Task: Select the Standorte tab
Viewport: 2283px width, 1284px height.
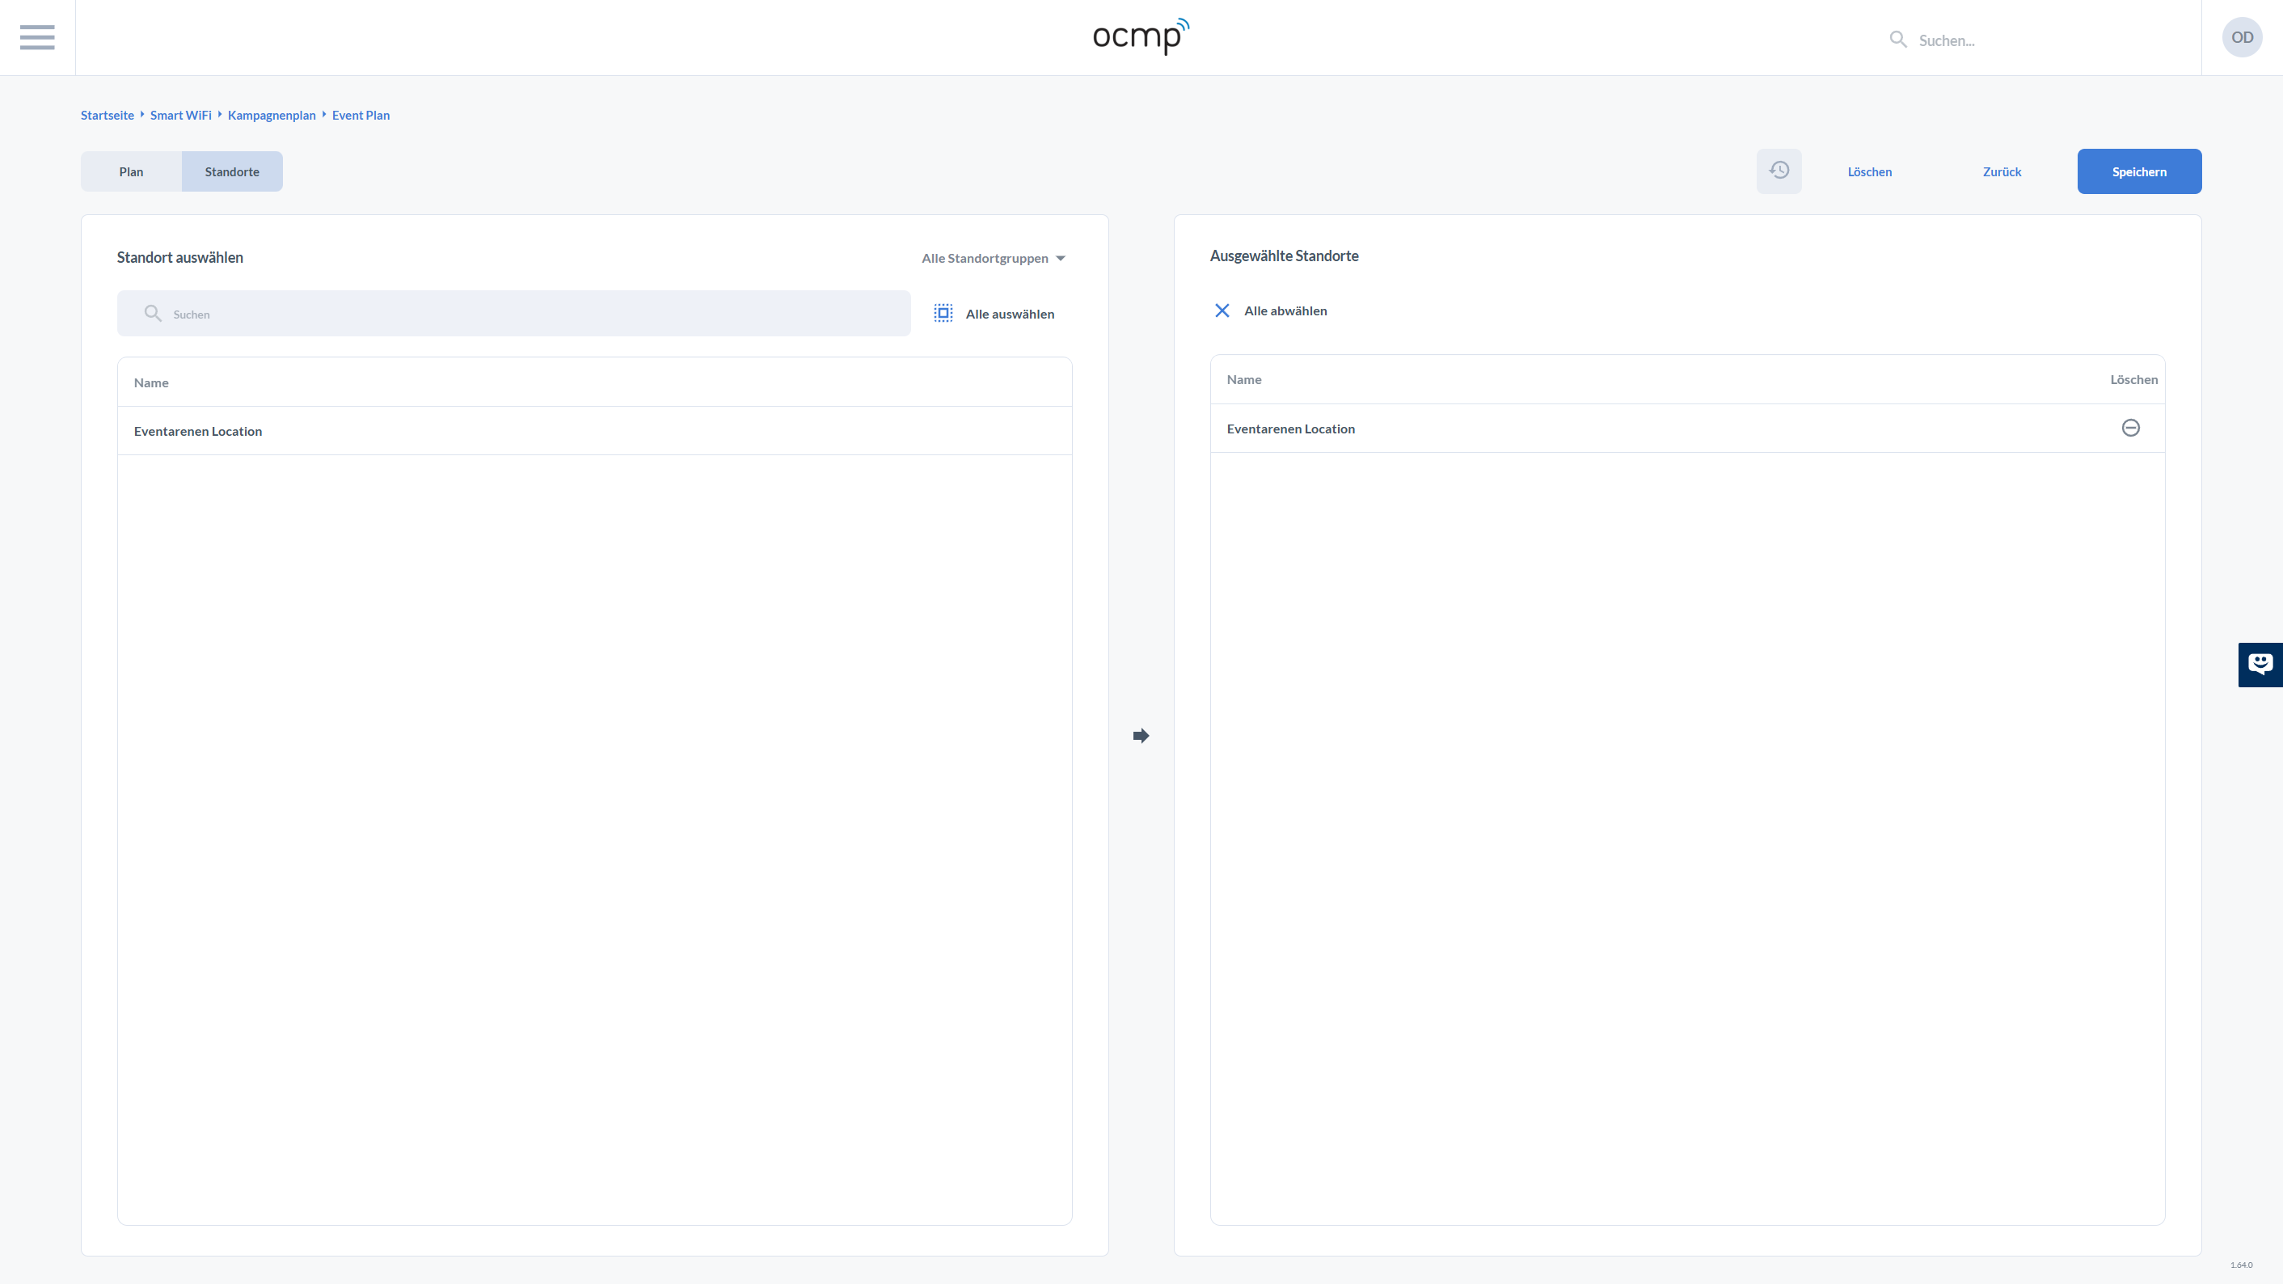Action: 231,171
